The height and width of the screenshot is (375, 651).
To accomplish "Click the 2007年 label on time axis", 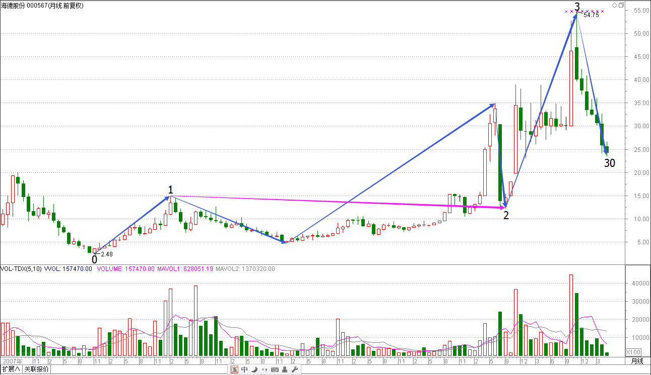I will click(x=13, y=361).
